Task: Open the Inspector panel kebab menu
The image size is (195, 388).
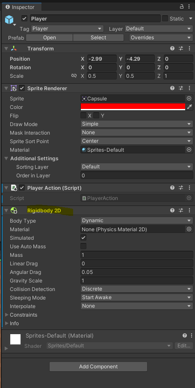Action: point(189,7)
